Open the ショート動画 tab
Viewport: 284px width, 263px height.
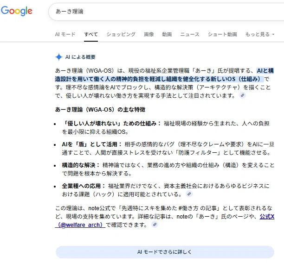[x=222, y=34]
